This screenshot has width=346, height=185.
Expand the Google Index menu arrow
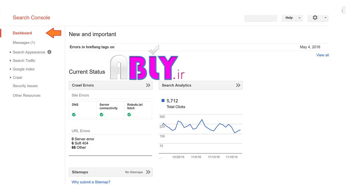pyautogui.click(x=10, y=69)
